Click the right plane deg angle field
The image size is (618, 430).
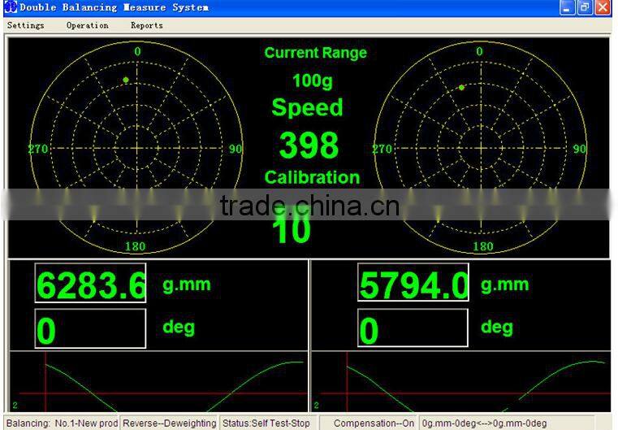tap(413, 328)
